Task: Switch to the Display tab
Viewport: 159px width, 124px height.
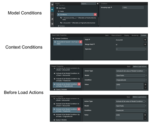Action: click(127, 35)
